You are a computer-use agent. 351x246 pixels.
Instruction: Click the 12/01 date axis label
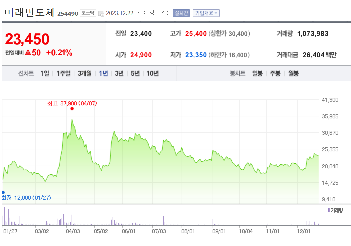(303, 231)
